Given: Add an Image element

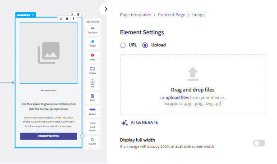Looking at the screenshot, I should [x=92, y=44].
